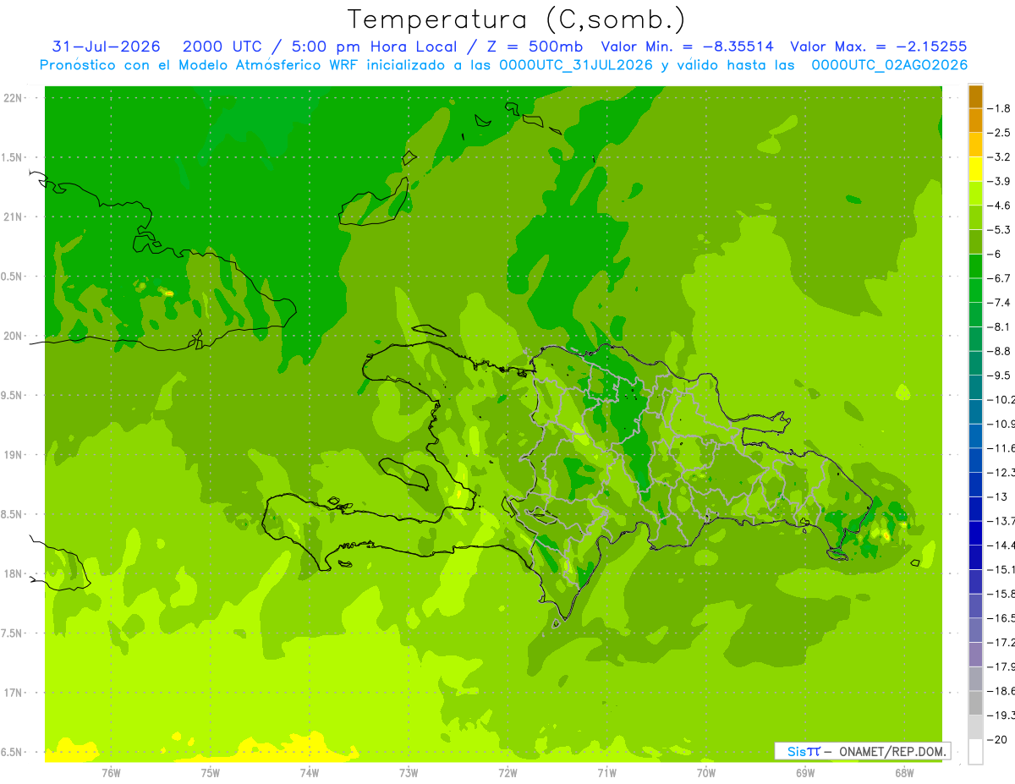Click the '0000UTC_02AGO2026' valid-until time

(x=890, y=65)
